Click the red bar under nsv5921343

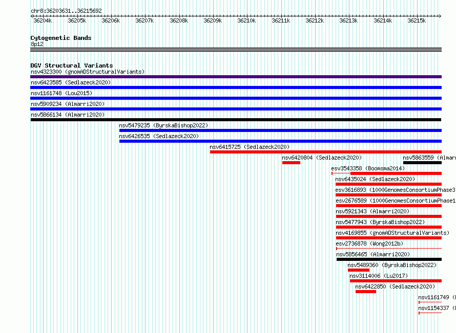pyautogui.click(x=389, y=216)
